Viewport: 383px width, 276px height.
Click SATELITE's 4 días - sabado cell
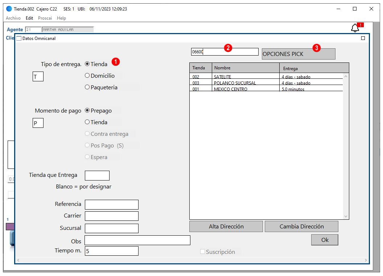311,76
